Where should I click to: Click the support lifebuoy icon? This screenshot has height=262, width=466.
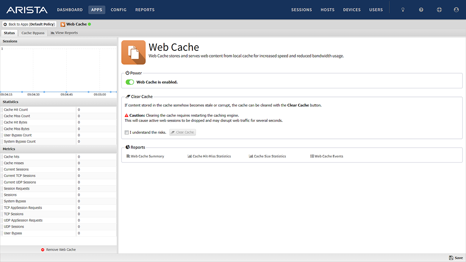pyautogui.click(x=439, y=10)
